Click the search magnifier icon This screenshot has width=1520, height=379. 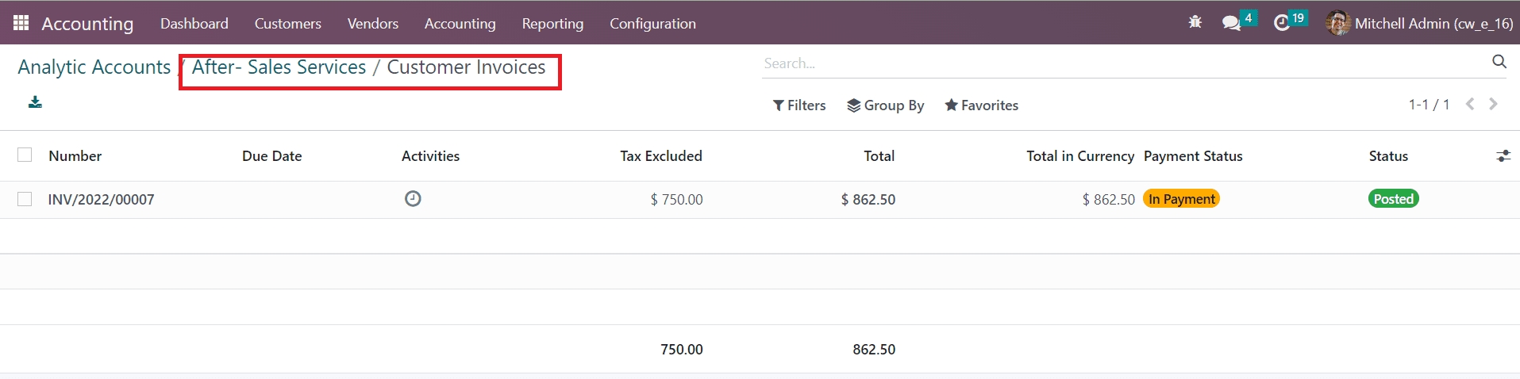click(1499, 62)
